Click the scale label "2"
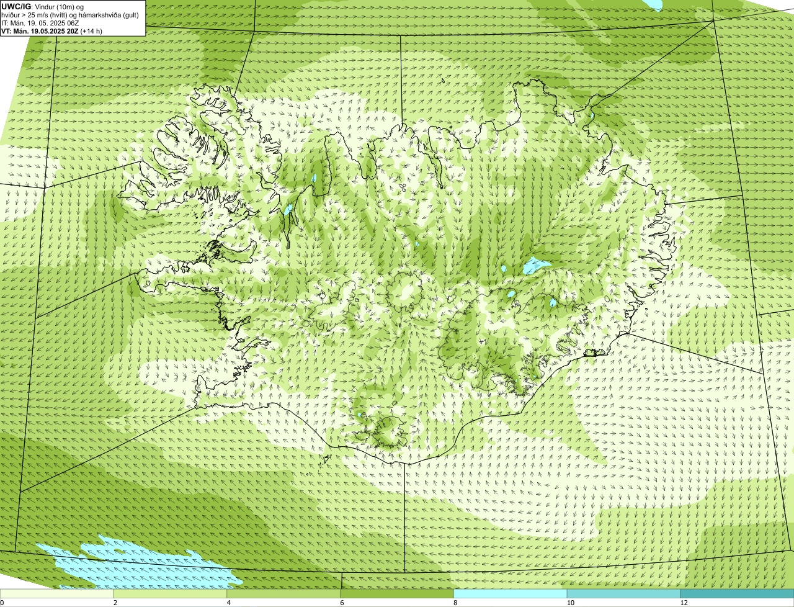The image size is (794, 607). coord(115,603)
